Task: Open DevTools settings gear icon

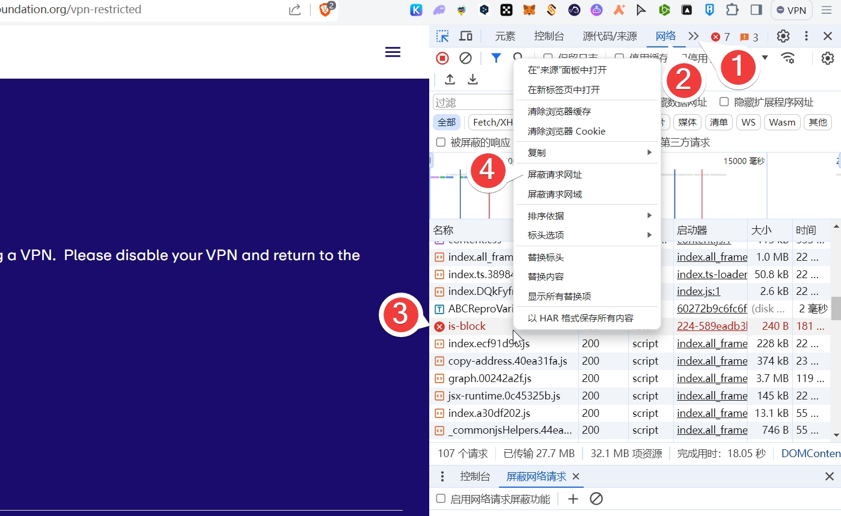Action: point(783,36)
